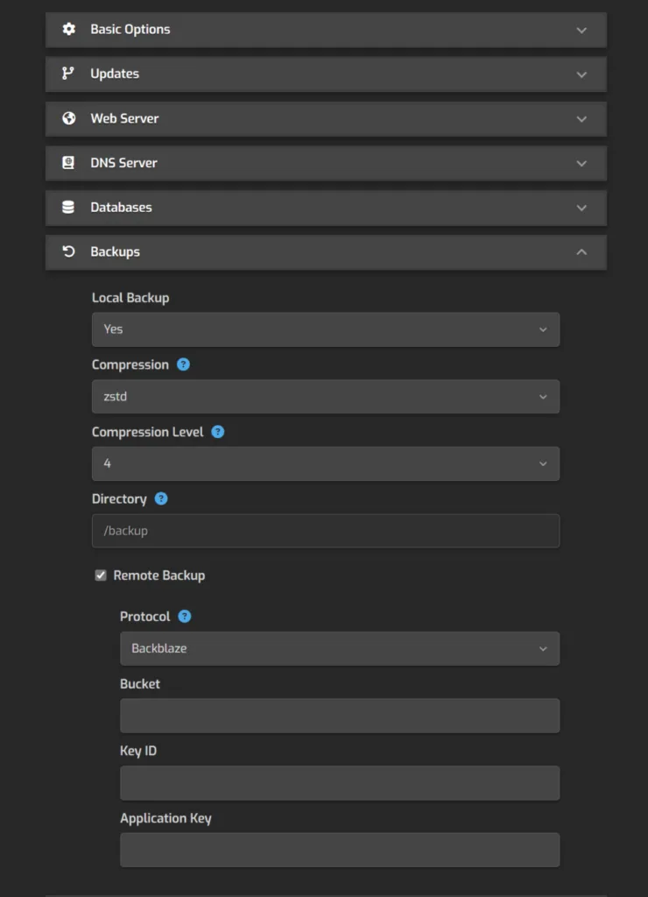Click the Basic Options gear icon

click(68, 29)
